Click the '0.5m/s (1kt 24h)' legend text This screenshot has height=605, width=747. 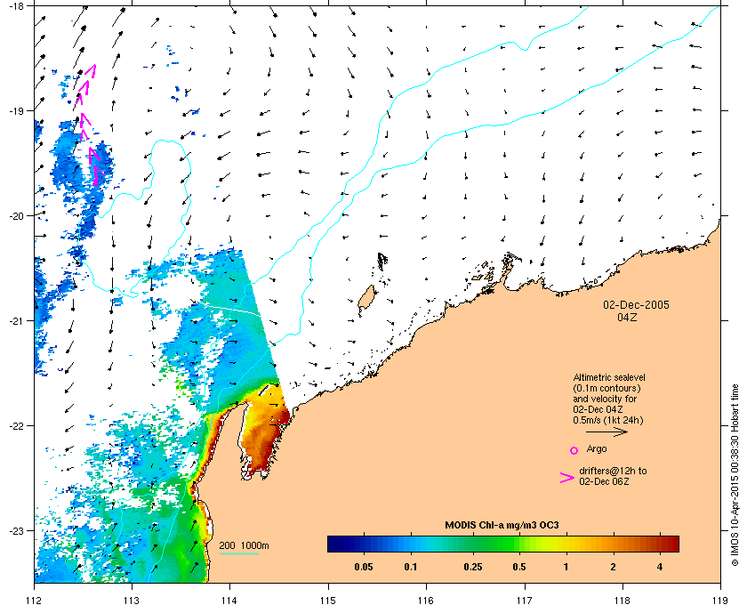(x=608, y=421)
